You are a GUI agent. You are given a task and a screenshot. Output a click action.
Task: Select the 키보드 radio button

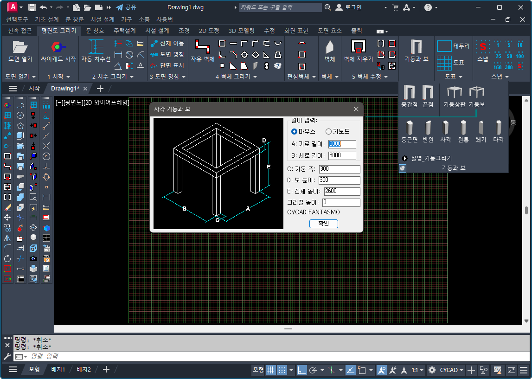point(329,131)
